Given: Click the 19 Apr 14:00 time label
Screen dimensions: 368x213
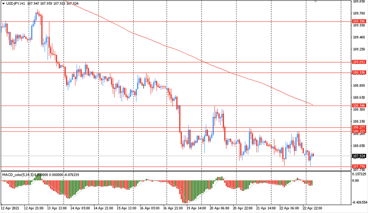Looking at the screenshot, I should pos(196,208).
